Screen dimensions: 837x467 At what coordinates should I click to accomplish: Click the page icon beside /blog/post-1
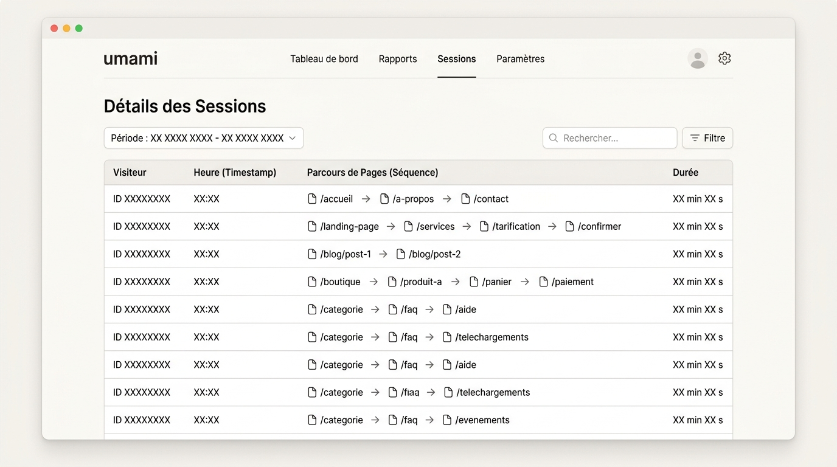[312, 254]
